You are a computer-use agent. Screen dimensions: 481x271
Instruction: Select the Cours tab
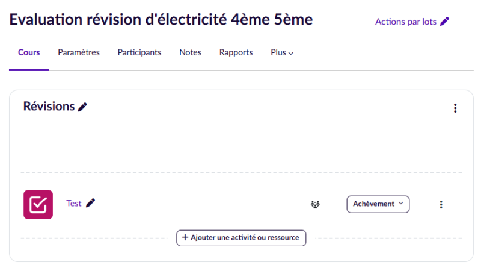[29, 52]
